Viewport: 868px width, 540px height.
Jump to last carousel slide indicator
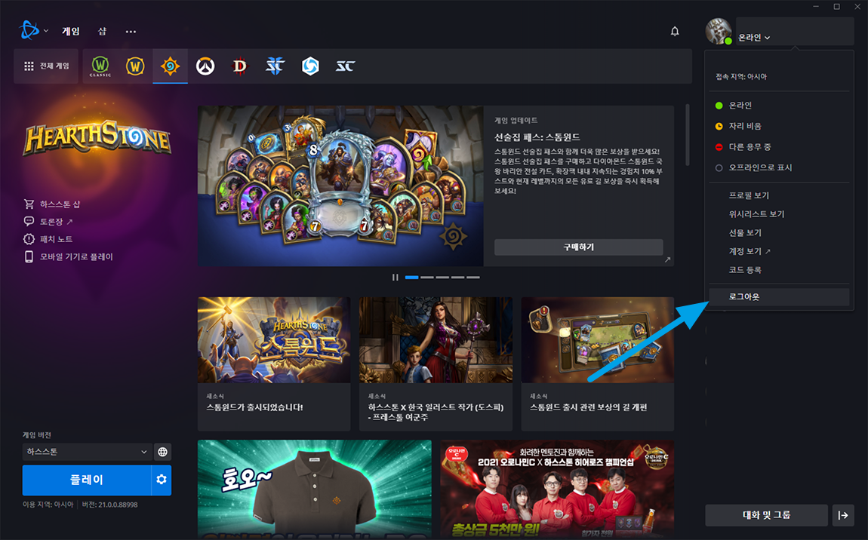click(472, 278)
